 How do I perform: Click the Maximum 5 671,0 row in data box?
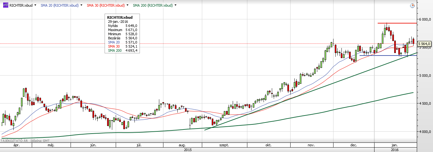(122, 30)
